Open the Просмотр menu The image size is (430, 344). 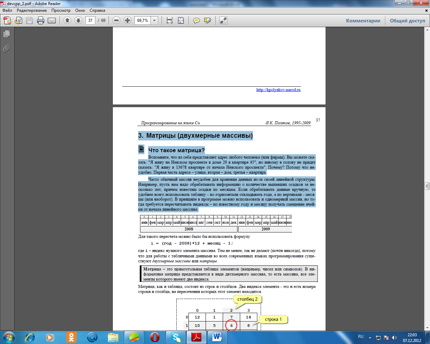click(61, 10)
